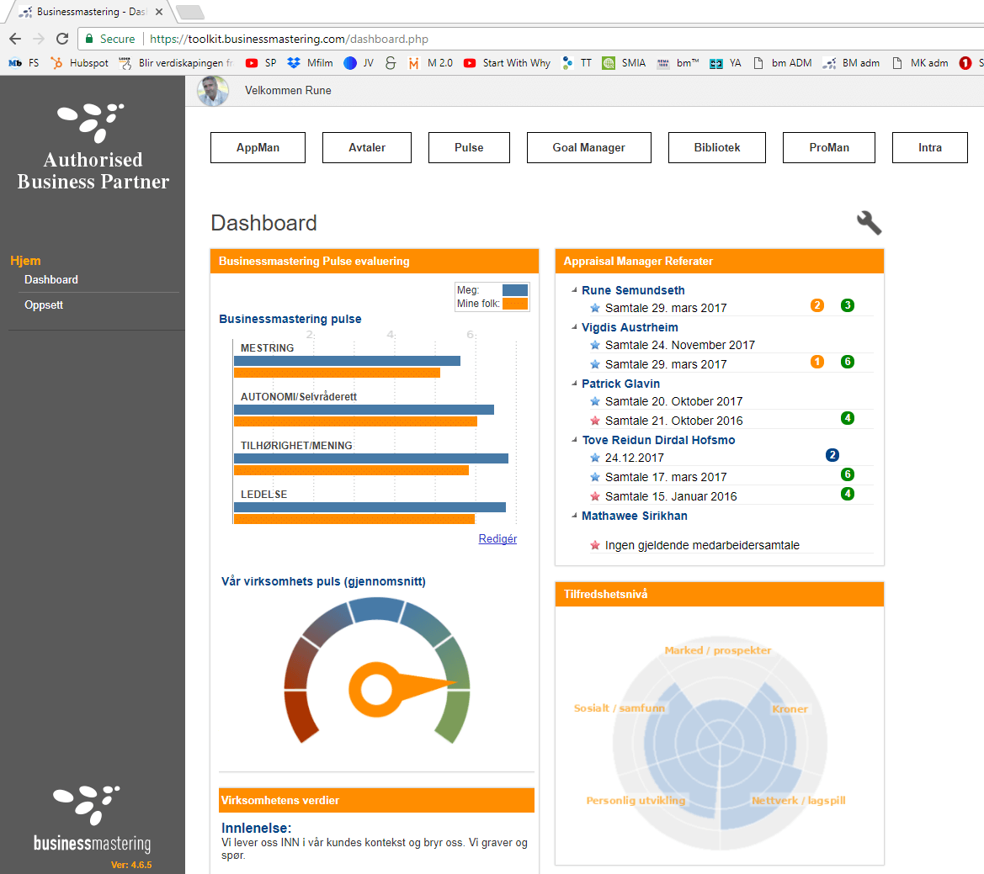Collapse the Vigdis Austrheim tree node

click(574, 326)
